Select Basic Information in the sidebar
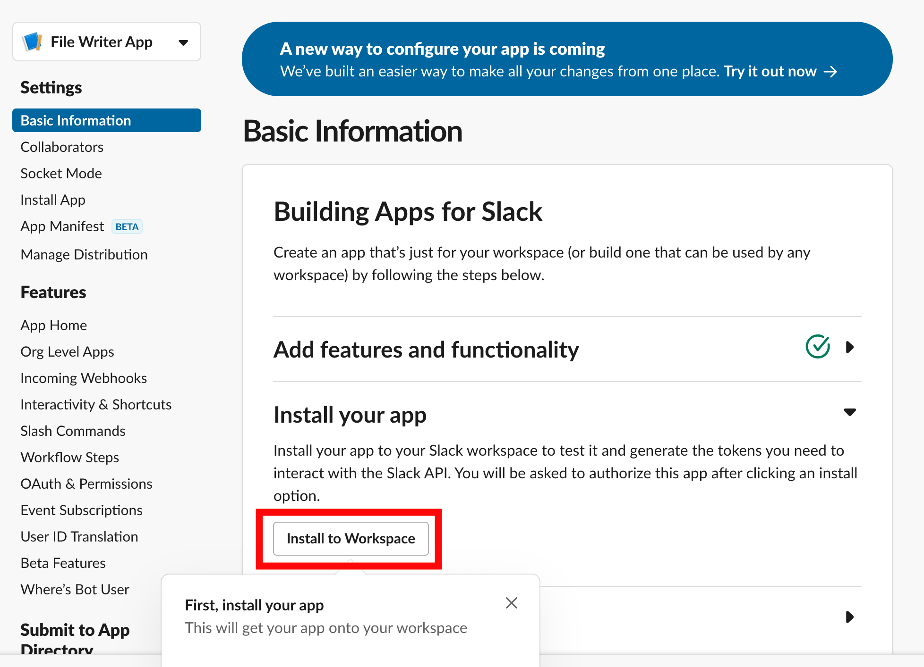924x667 pixels. click(x=75, y=120)
